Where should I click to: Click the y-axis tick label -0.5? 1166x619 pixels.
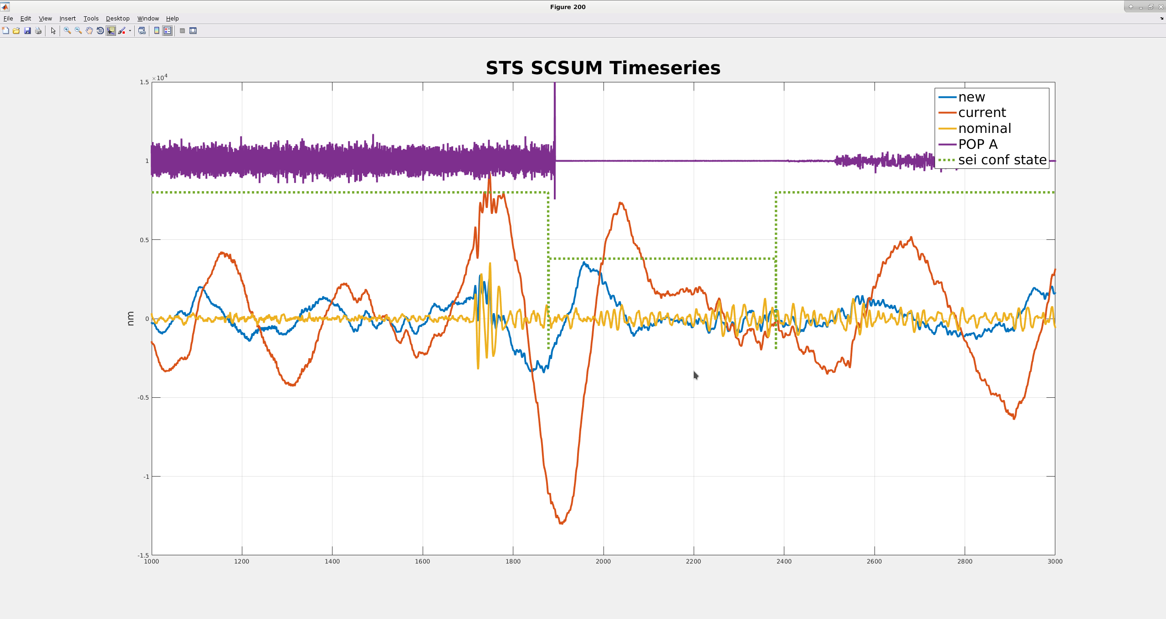(x=143, y=397)
